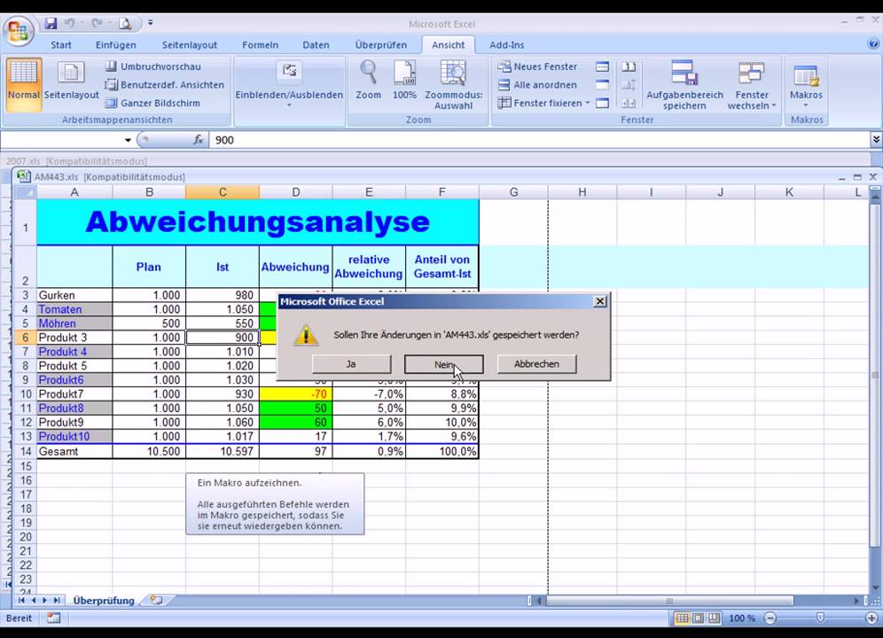Click Abbrechen in the save dialog
The width and height of the screenshot is (883, 638).
[536, 364]
